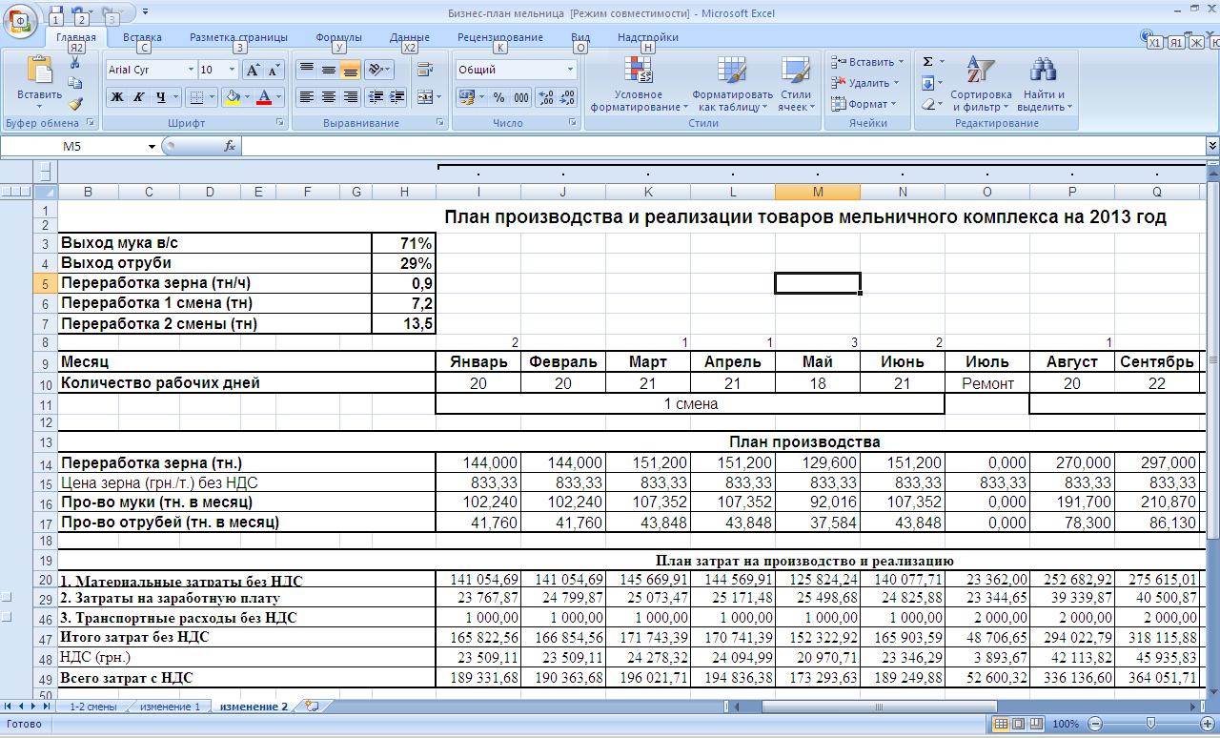1220x738 pixels.
Task: Toggle wrap text in cells
Action: point(425,70)
